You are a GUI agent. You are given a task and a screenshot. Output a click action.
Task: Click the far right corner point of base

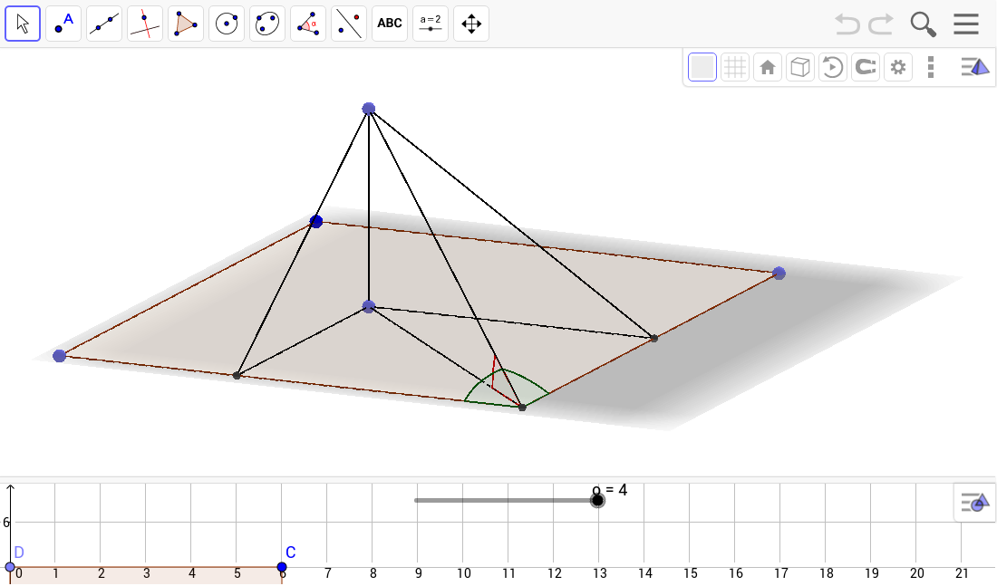779,274
